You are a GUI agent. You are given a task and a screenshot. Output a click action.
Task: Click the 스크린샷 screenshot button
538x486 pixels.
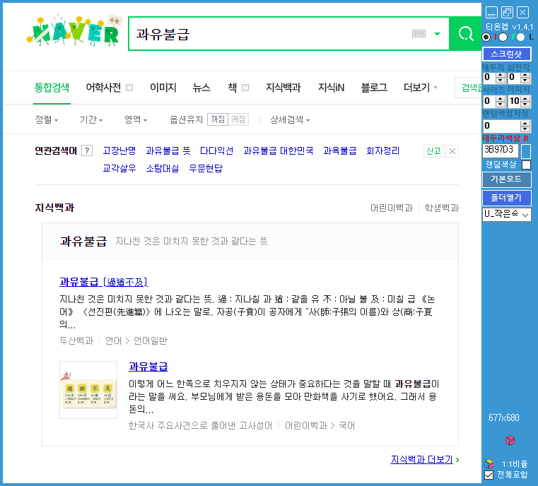click(x=506, y=54)
